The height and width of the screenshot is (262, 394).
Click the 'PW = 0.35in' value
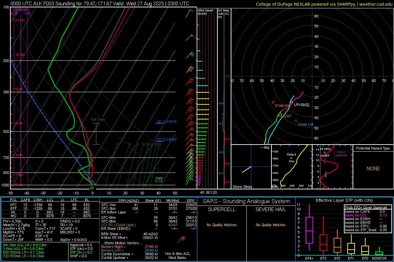(x=12, y=222)
